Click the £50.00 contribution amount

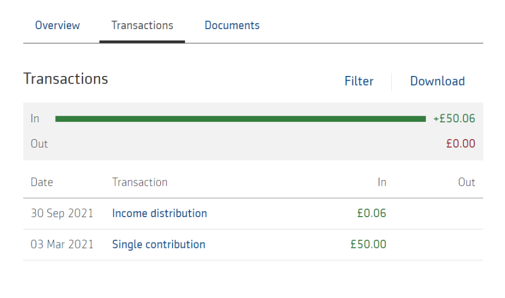click(368, 245)
